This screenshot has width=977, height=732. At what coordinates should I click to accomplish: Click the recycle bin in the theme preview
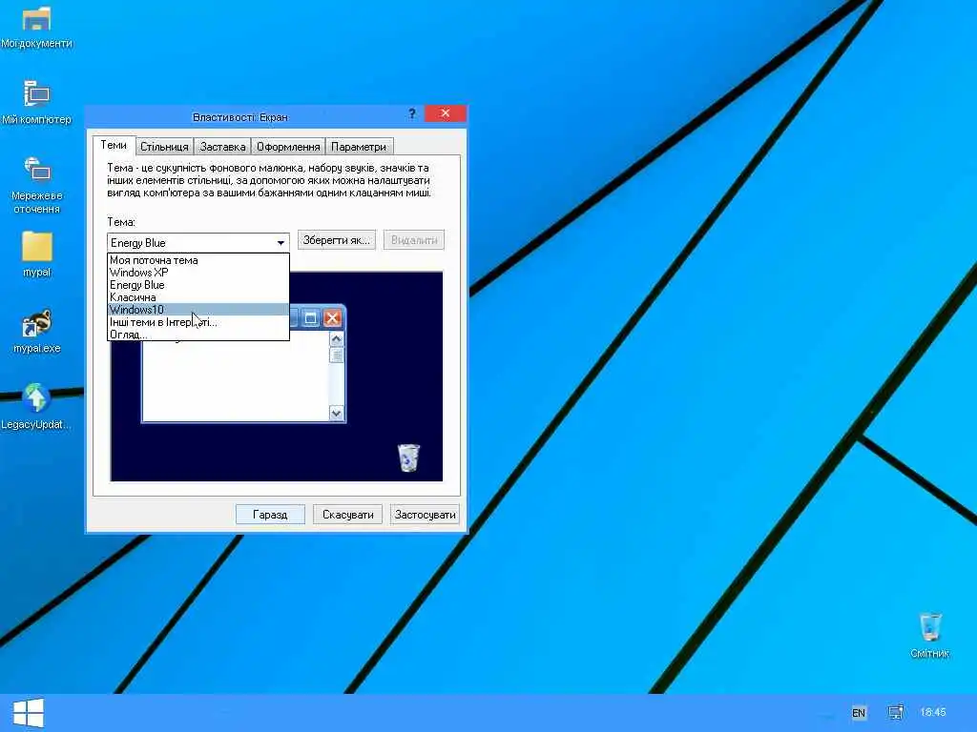pyautogui.click(x=408, y=457)
